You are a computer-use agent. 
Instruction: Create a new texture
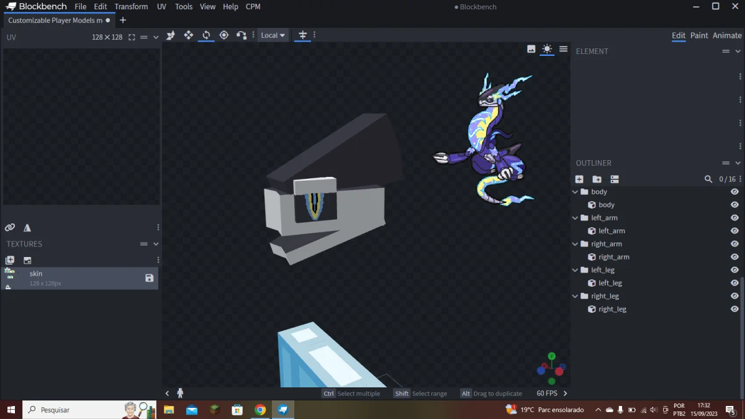pos(10,260)
